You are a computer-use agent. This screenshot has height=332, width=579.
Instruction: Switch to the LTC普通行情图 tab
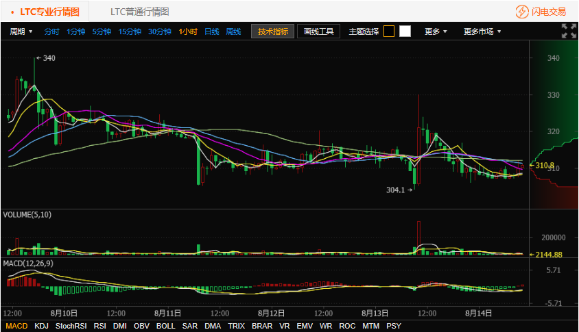[140, 12]
